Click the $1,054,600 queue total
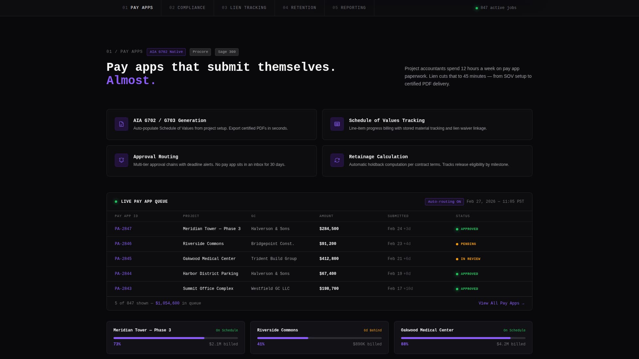 [x=167, y=303]
